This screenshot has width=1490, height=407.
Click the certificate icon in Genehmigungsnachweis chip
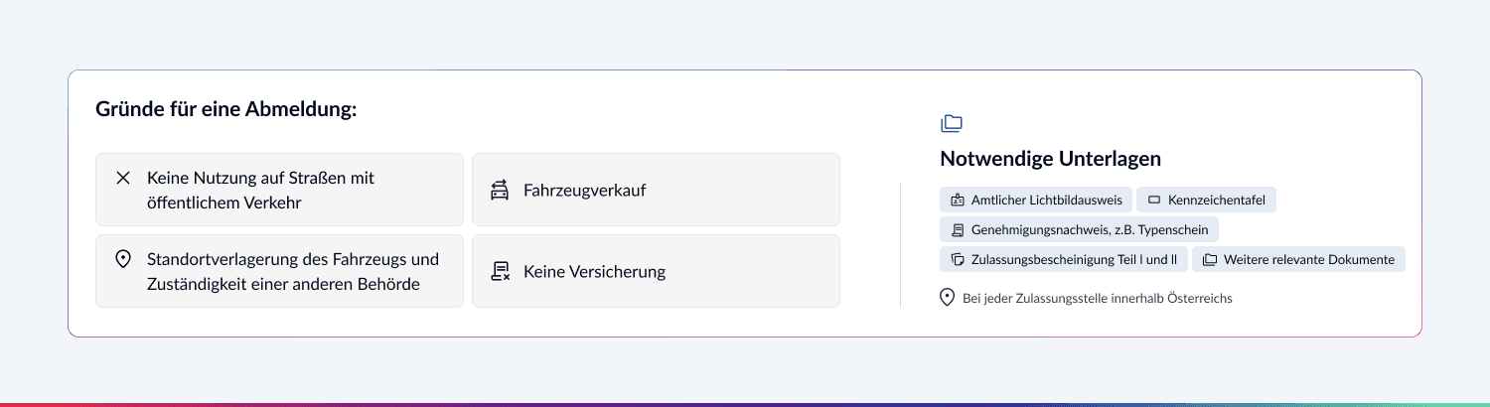pos(958,230)
